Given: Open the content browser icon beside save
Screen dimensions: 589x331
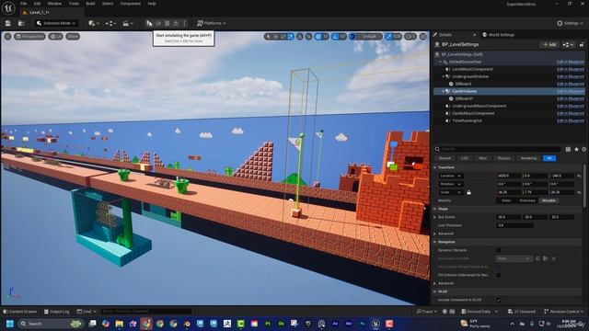Looking at the screenshot, I should (x=21, y=23).
